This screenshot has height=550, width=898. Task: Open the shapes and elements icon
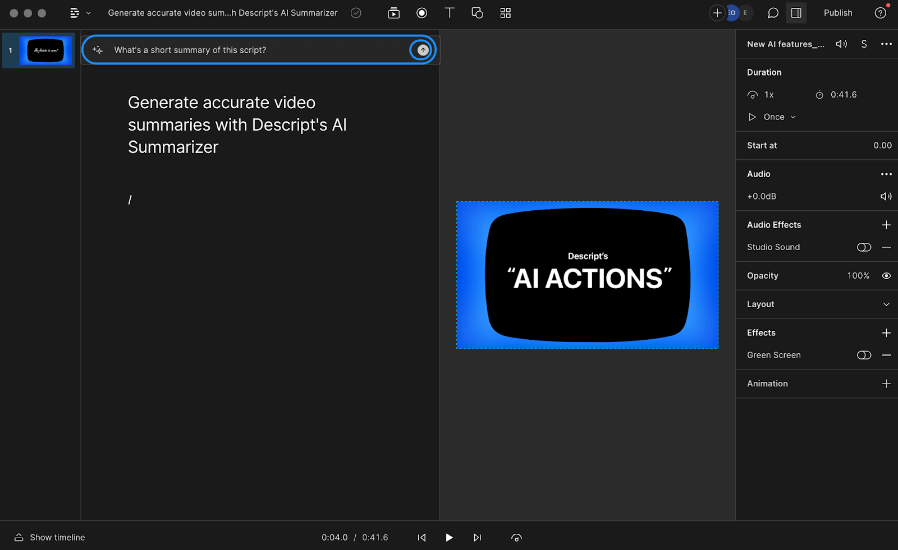coord(477,13)
